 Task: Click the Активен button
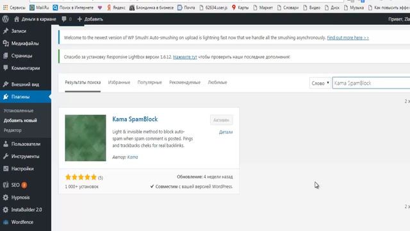coord(221,120)
